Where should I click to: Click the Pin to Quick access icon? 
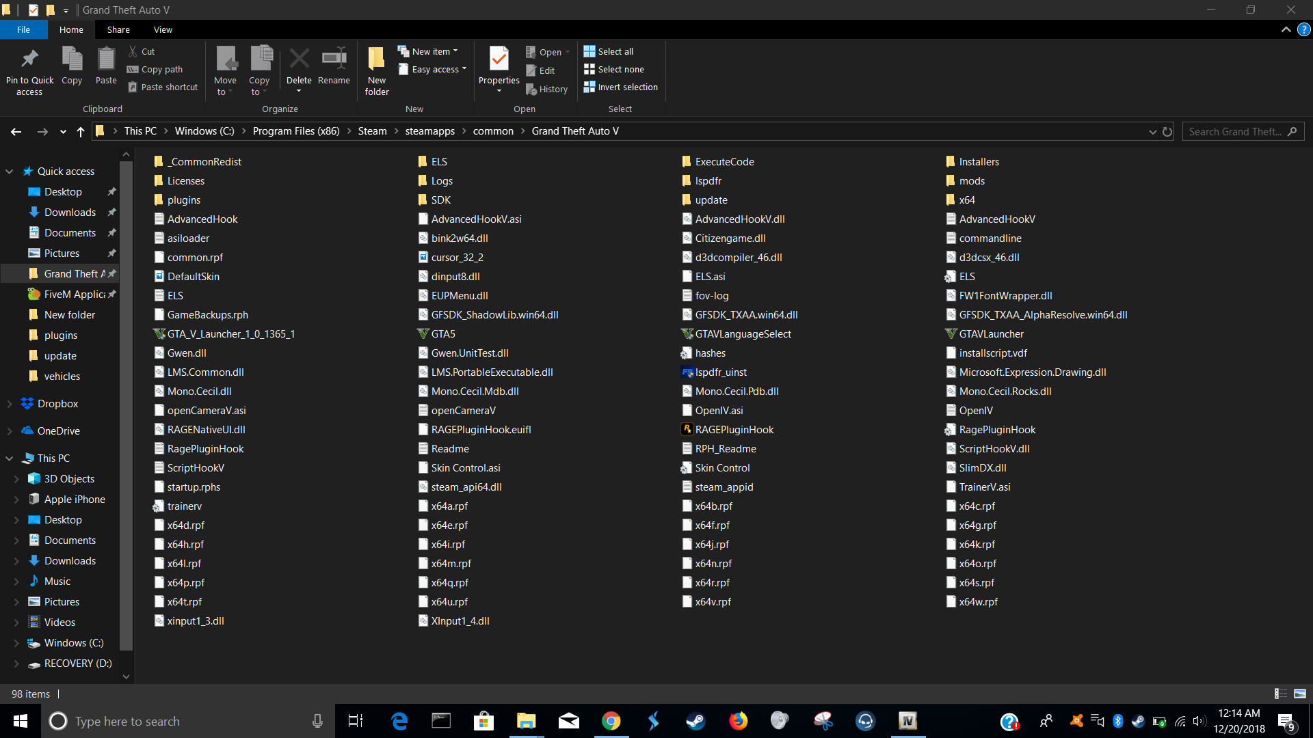(29, 61)
